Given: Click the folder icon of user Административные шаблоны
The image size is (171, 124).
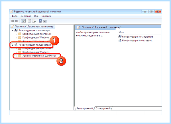Looking at the screenshot, I should click(x=19, y=56).
